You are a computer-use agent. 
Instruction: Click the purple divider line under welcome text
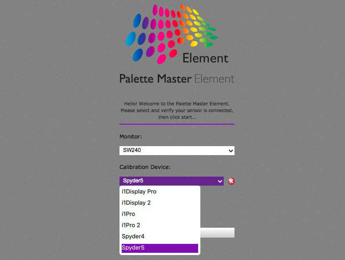pyautogui.click(x=177, y=124)
